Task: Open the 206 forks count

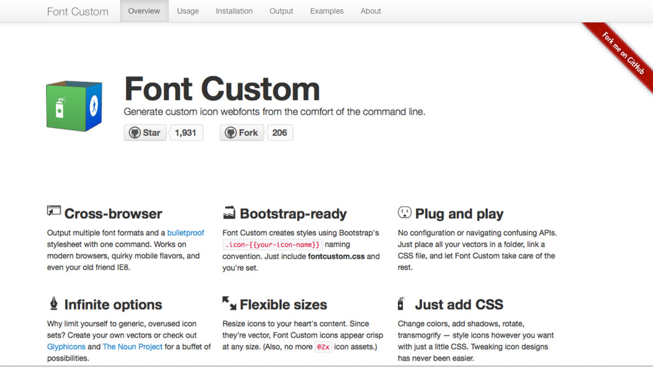Action: tap(280, 133)
